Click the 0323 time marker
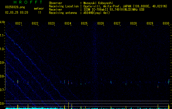The height and width of the screenshot is (109, 172). click(x=51, y=23)
